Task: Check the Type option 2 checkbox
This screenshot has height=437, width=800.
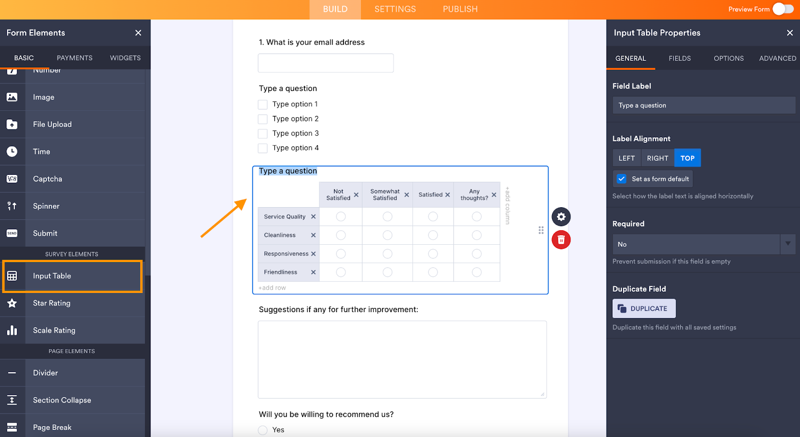Action: [x=262, y=119]
